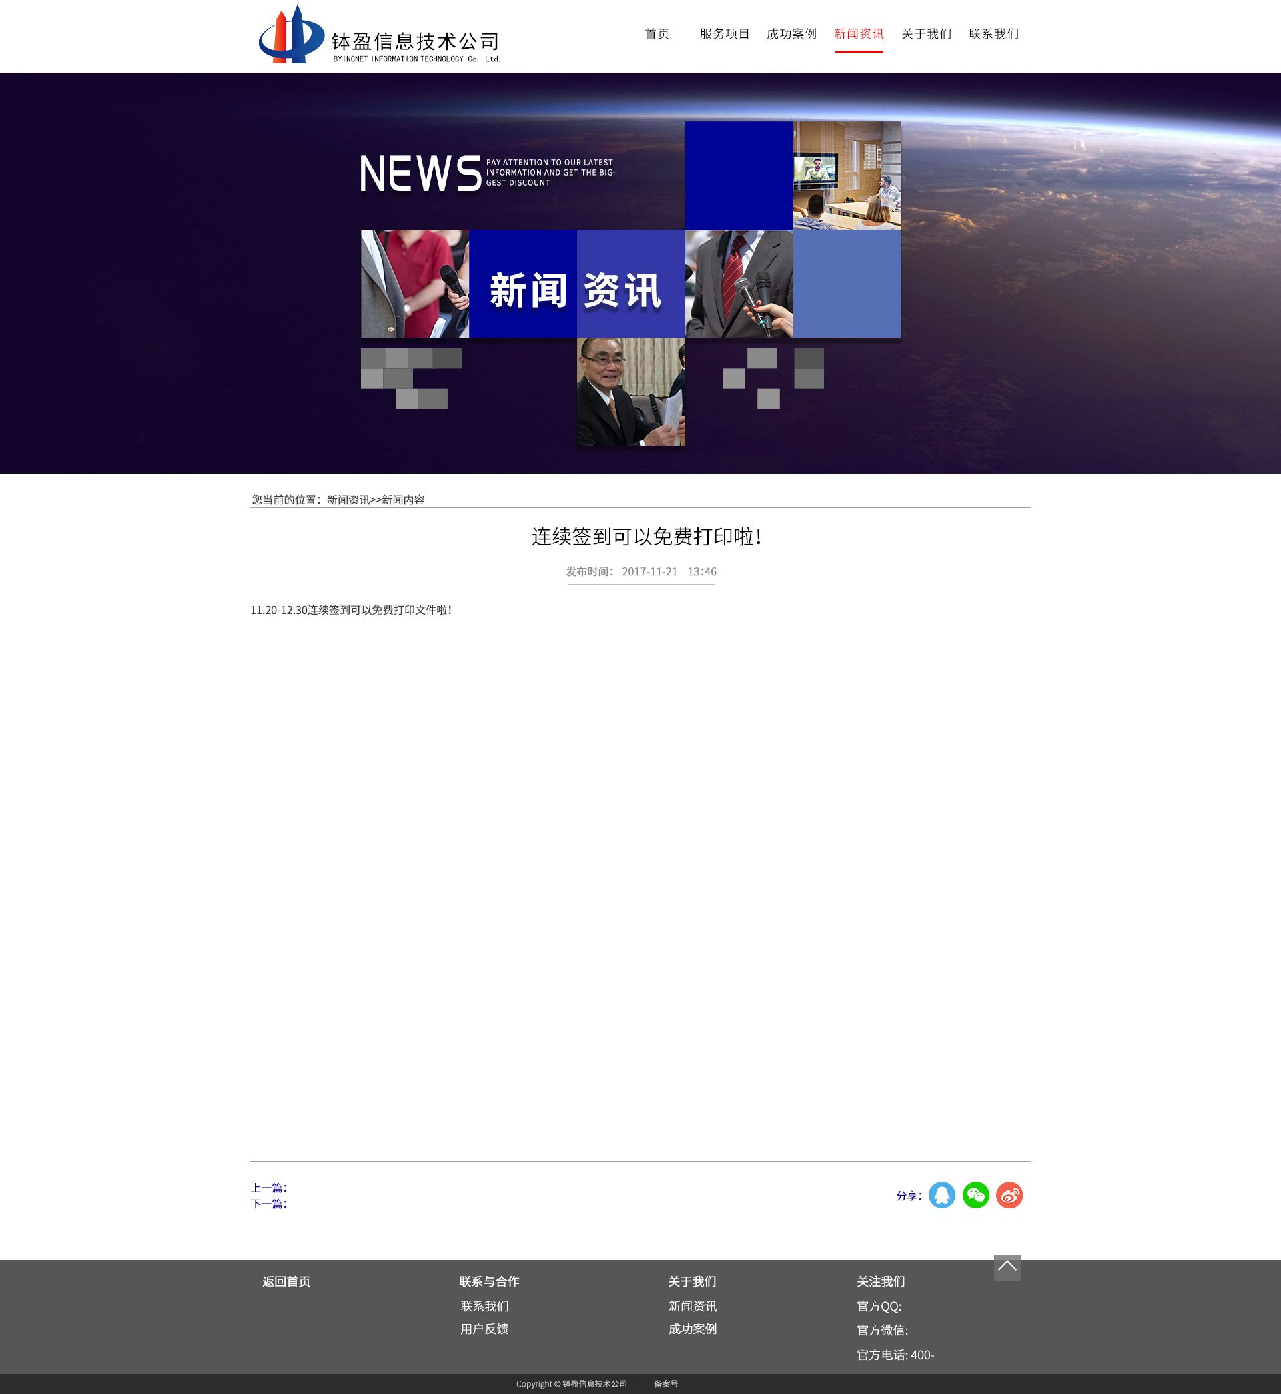Share article via QQ icon
The image size is (1281, 1394).
tap(941, 1195)
